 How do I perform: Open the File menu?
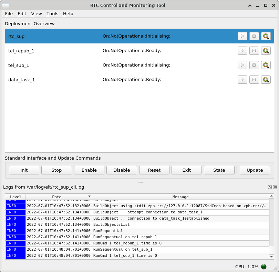coord(9,14)
